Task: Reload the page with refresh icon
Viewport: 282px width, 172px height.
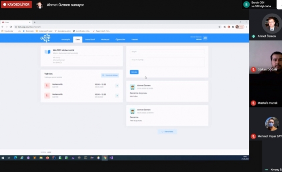Action: [x=11, y=27]
